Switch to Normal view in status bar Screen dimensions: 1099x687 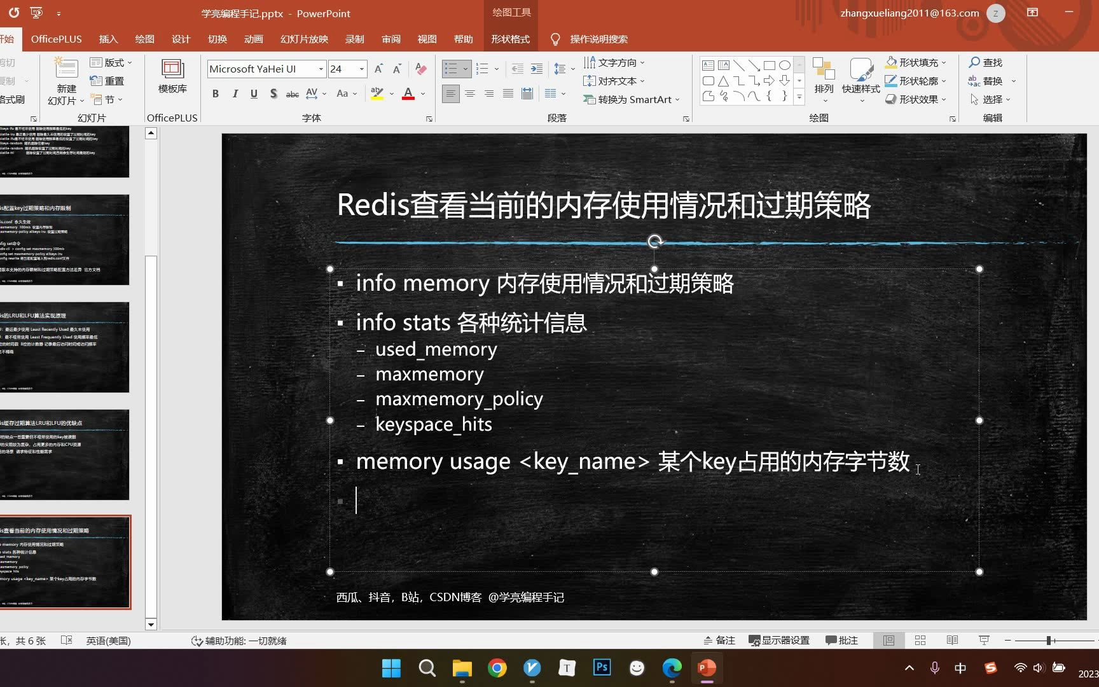(x=888, y=641)
